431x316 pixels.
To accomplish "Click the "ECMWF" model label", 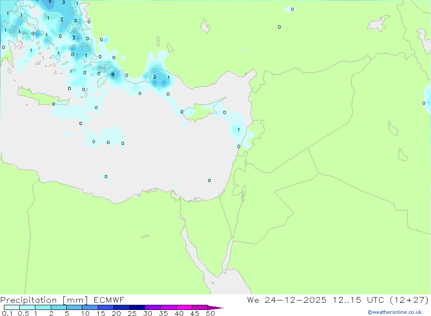I will tap(109, 300).
